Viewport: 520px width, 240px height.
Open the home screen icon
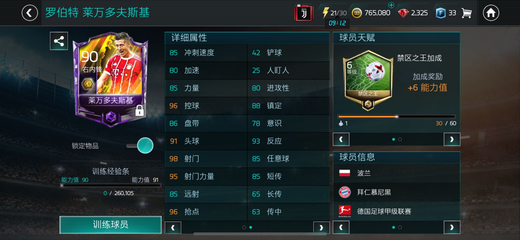point(491,13)
